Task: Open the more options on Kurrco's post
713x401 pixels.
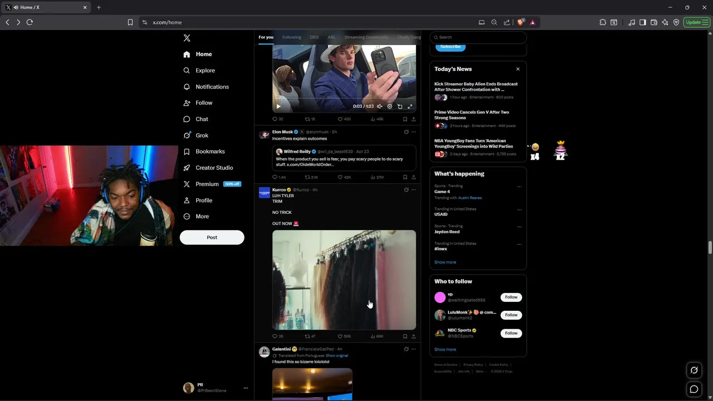Action: tap(413, 190)
